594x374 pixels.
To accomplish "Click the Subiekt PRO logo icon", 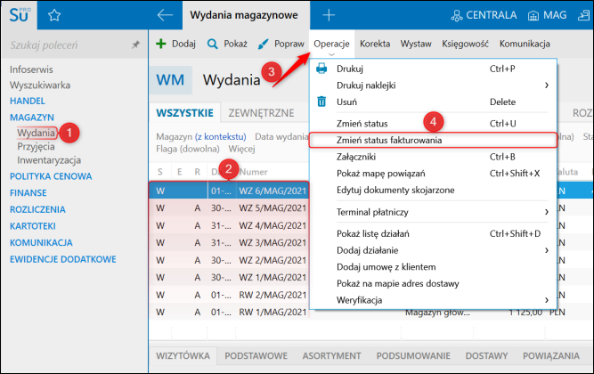I will (20, 15).
